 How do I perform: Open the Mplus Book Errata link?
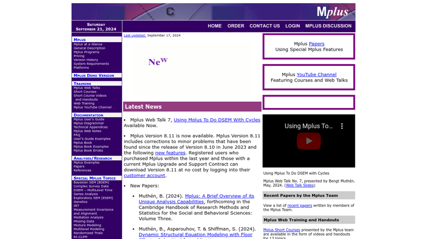[88, 150]
